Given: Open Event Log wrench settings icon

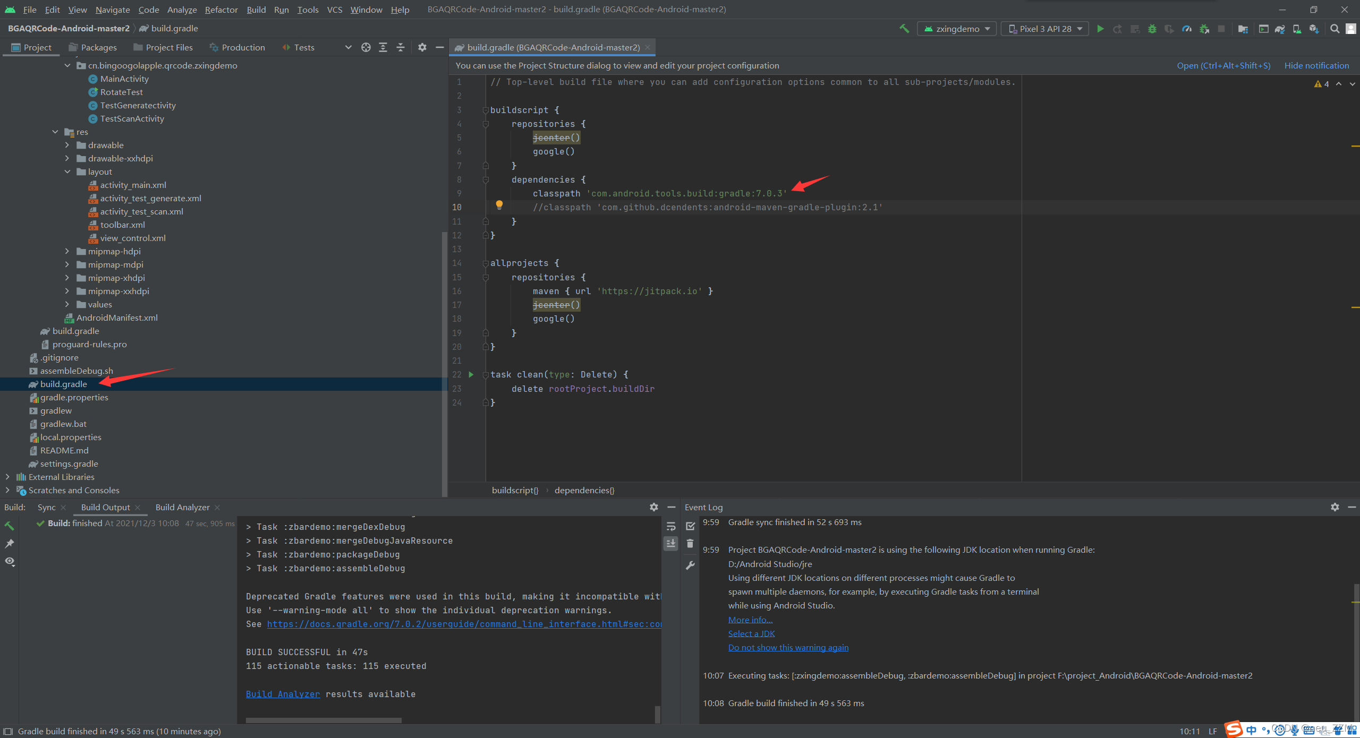Looking at the screenshot, I should 690,565.
